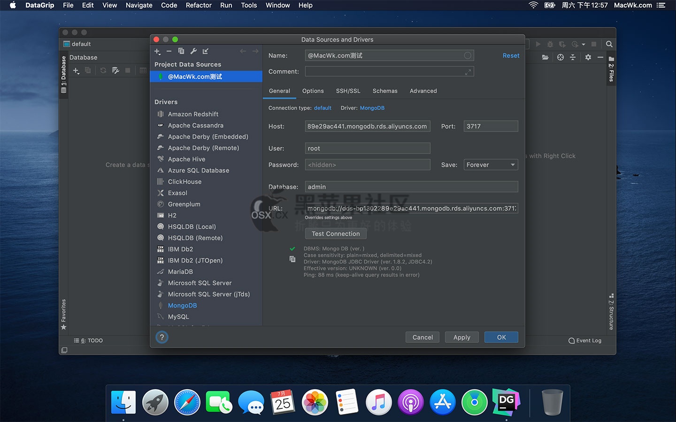The image size is (676, 422).
Task: Click the Cancel button
Action: click(x=422, y=337)
